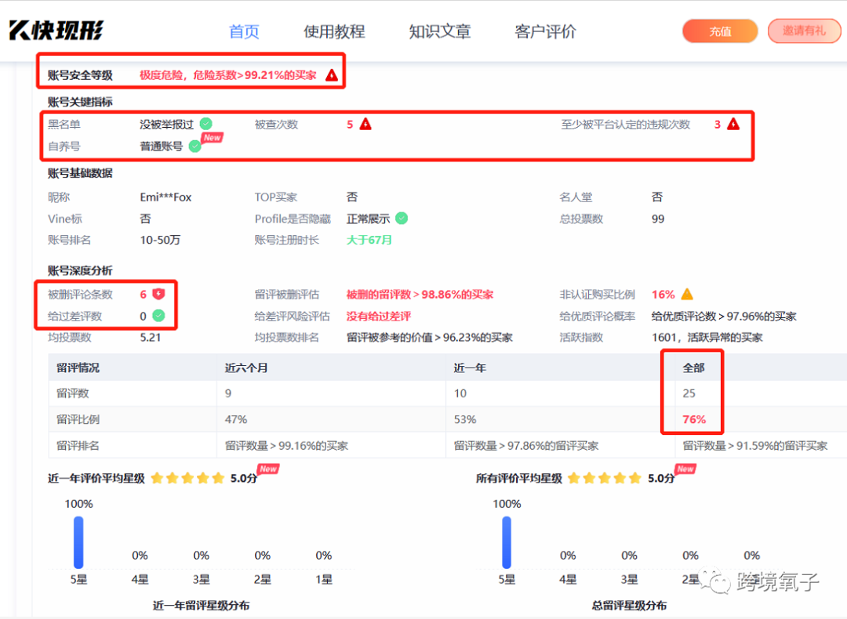This screenshot has height=619, width=847.
Task: Open the 首页 tab
Action: (243, 31)
